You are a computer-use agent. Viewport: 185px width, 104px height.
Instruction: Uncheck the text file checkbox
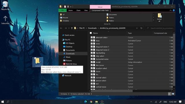point(92,83)
